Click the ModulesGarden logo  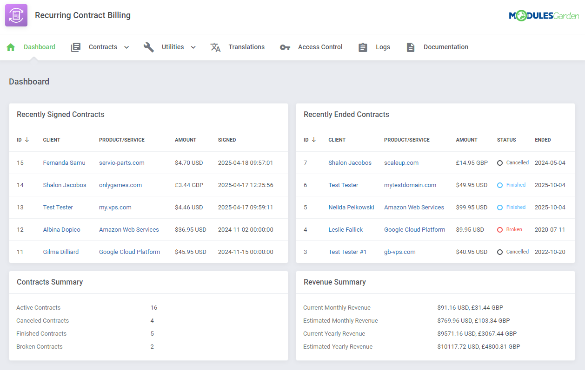[x=544, y=15]
